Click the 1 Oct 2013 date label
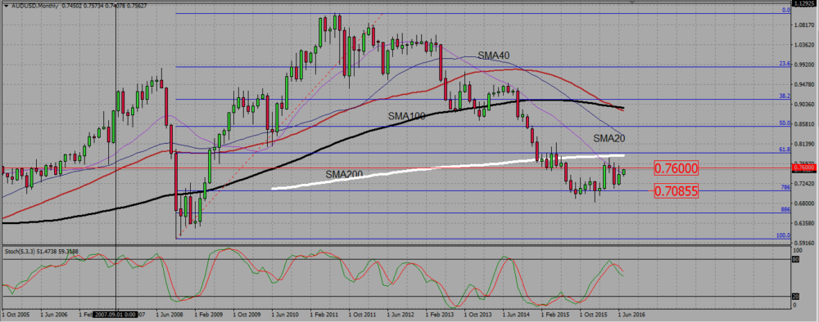 pos(478,315)
